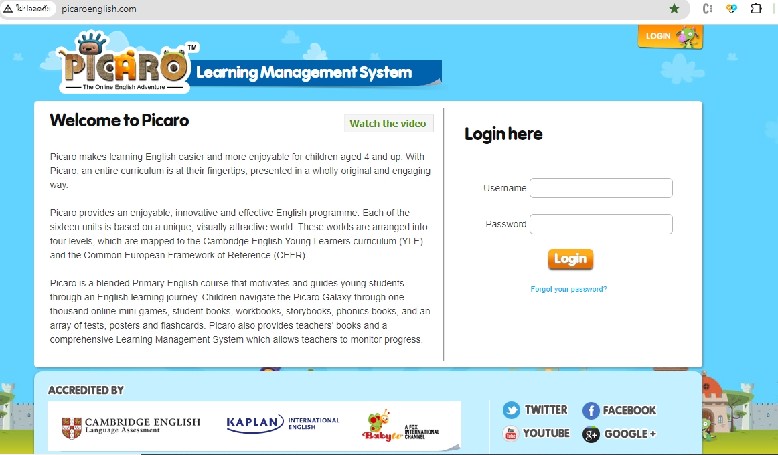This screenshot has width=778, height=455.
Task: Click the site security warning icon
Action: [x=8, y=9]
